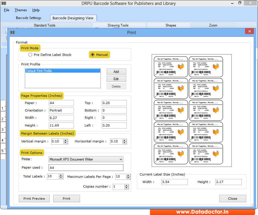Click the Orientation input field

click(61, 110)
